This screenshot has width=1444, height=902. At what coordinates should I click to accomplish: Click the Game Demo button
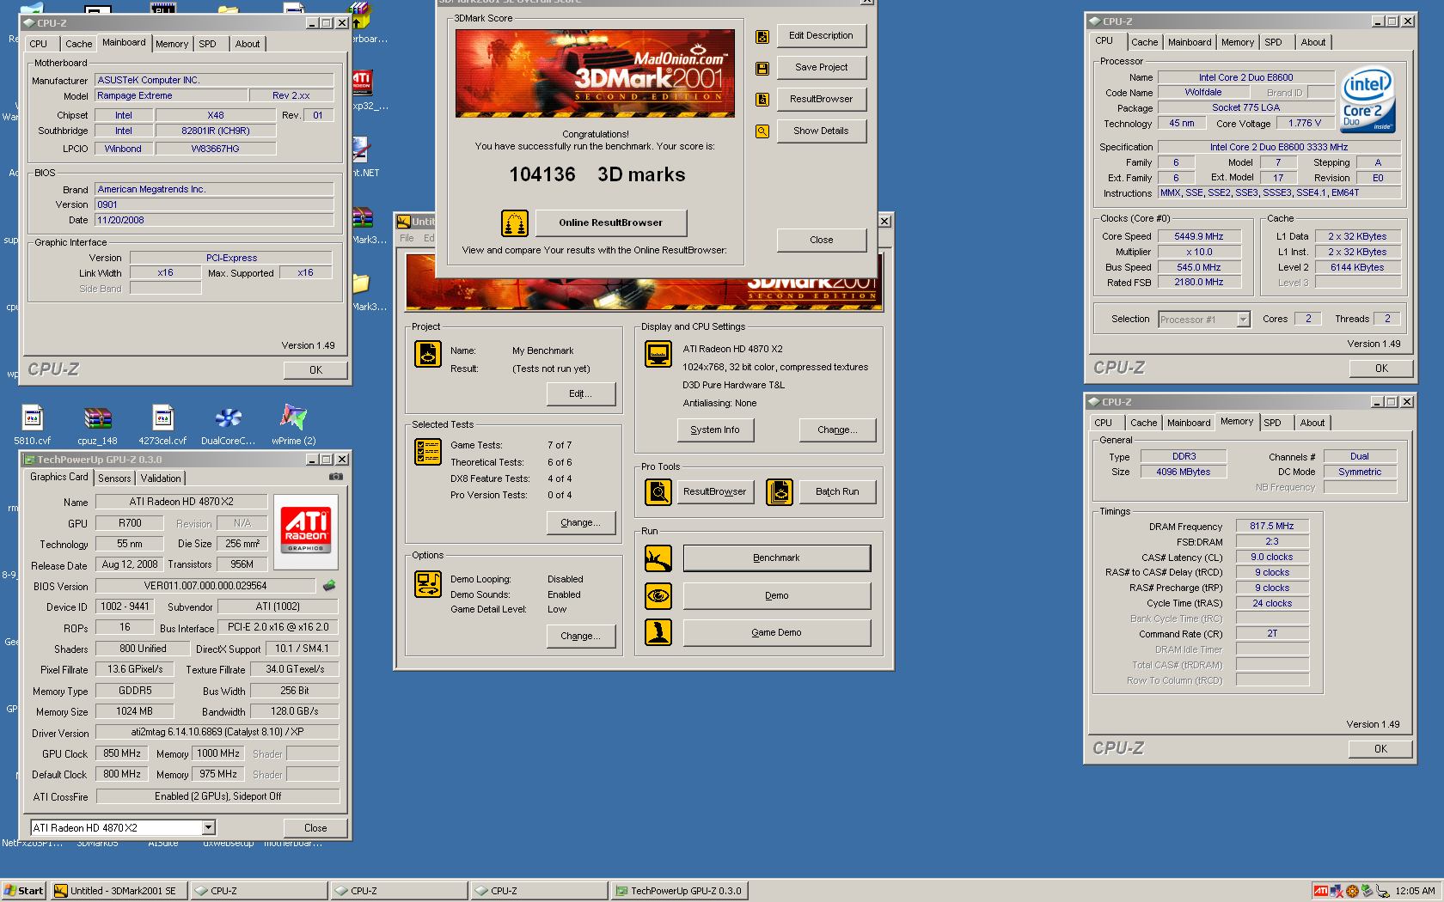point(777,632)
